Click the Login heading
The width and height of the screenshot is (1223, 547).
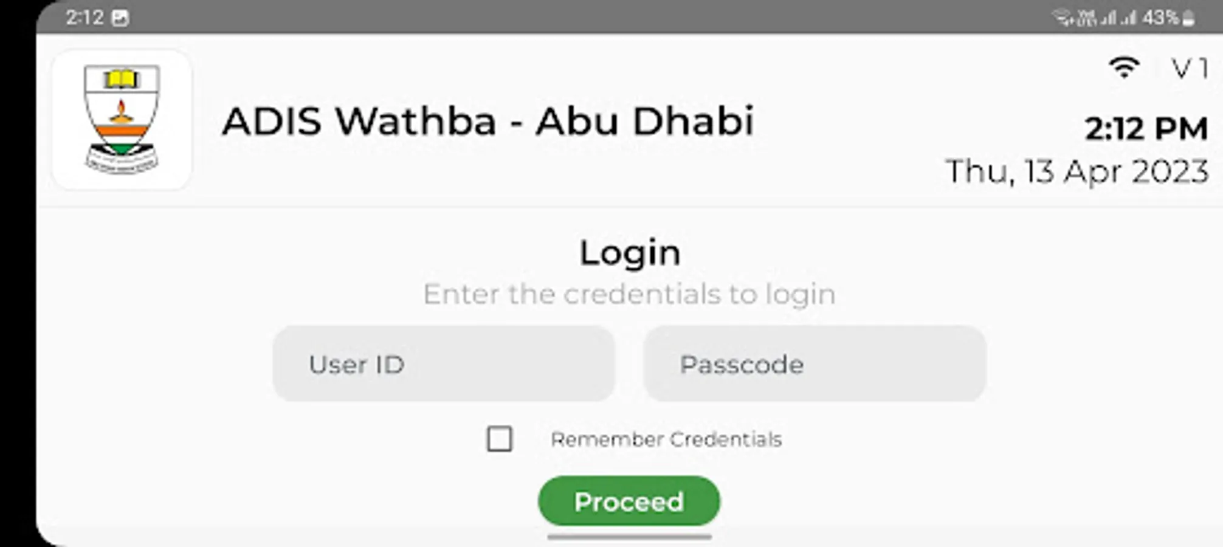(x=630, y=252)
